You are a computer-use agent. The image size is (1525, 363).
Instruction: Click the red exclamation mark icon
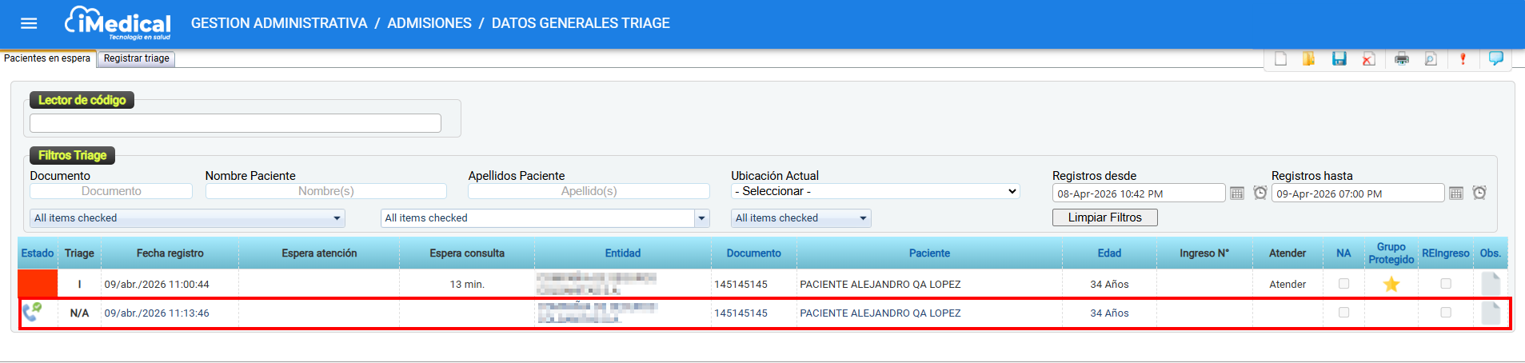1463,58
